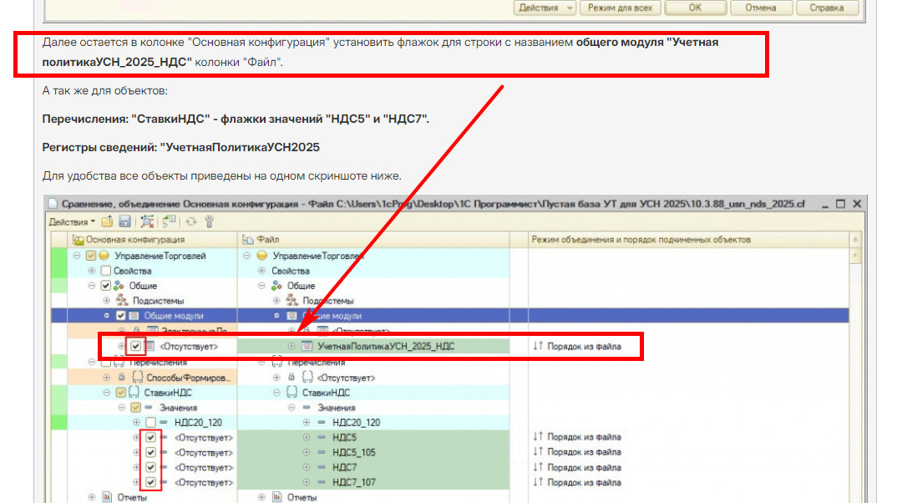Click the Общие модули module icon, left column
Screen dimensions: 897x503
134,316
